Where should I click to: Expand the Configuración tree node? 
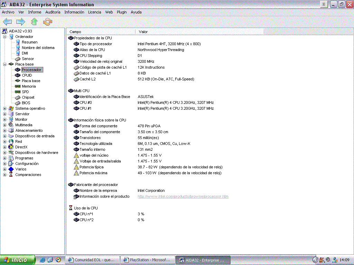4,164
